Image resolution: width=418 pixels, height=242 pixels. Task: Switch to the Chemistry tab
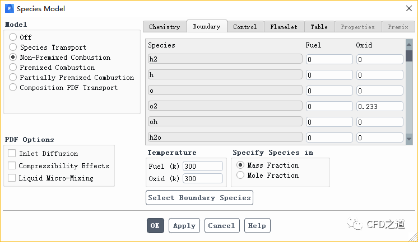[x=165, y=27]
